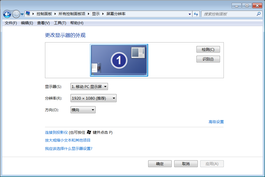Click the back navigation arrow
This screenshot has width=265, height=177.
[x=7, y=14]
